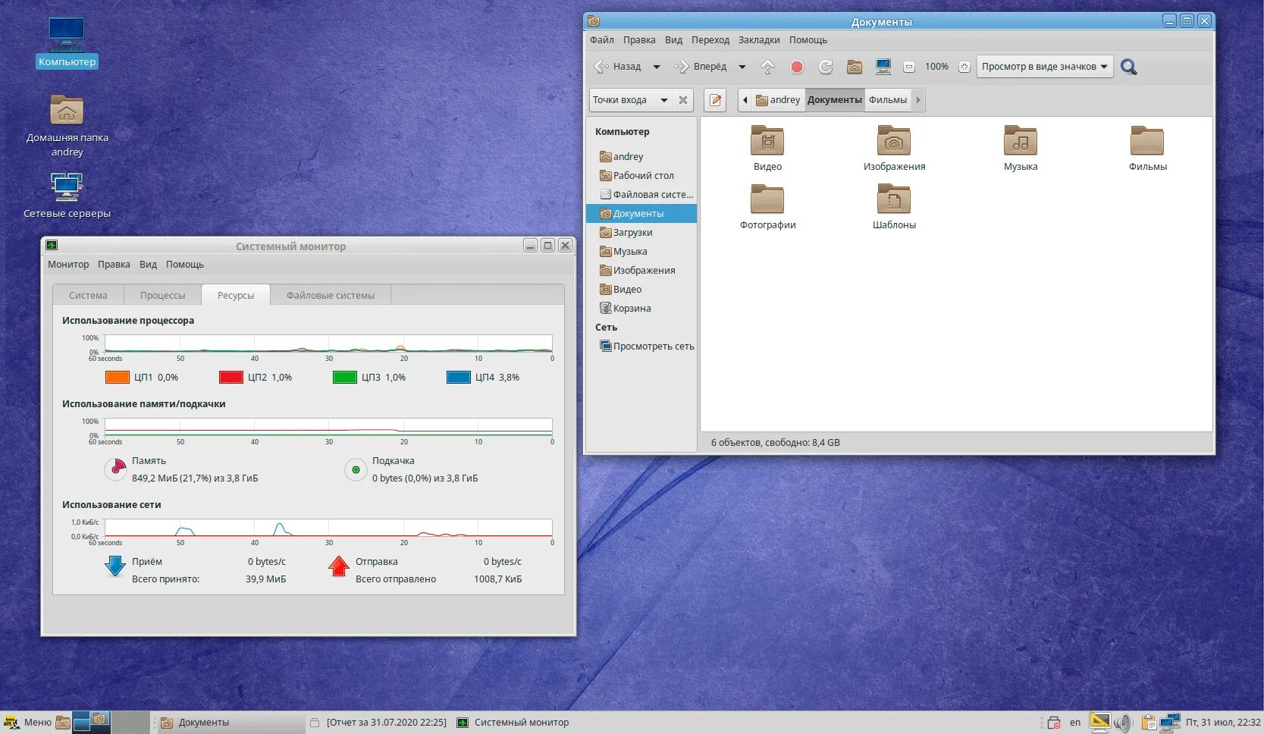Image resolution: width=1264 pixels, height=734 pixels.
Task: Expand the Вперёд history dropdown arrow
Action: tap(742, 67)
